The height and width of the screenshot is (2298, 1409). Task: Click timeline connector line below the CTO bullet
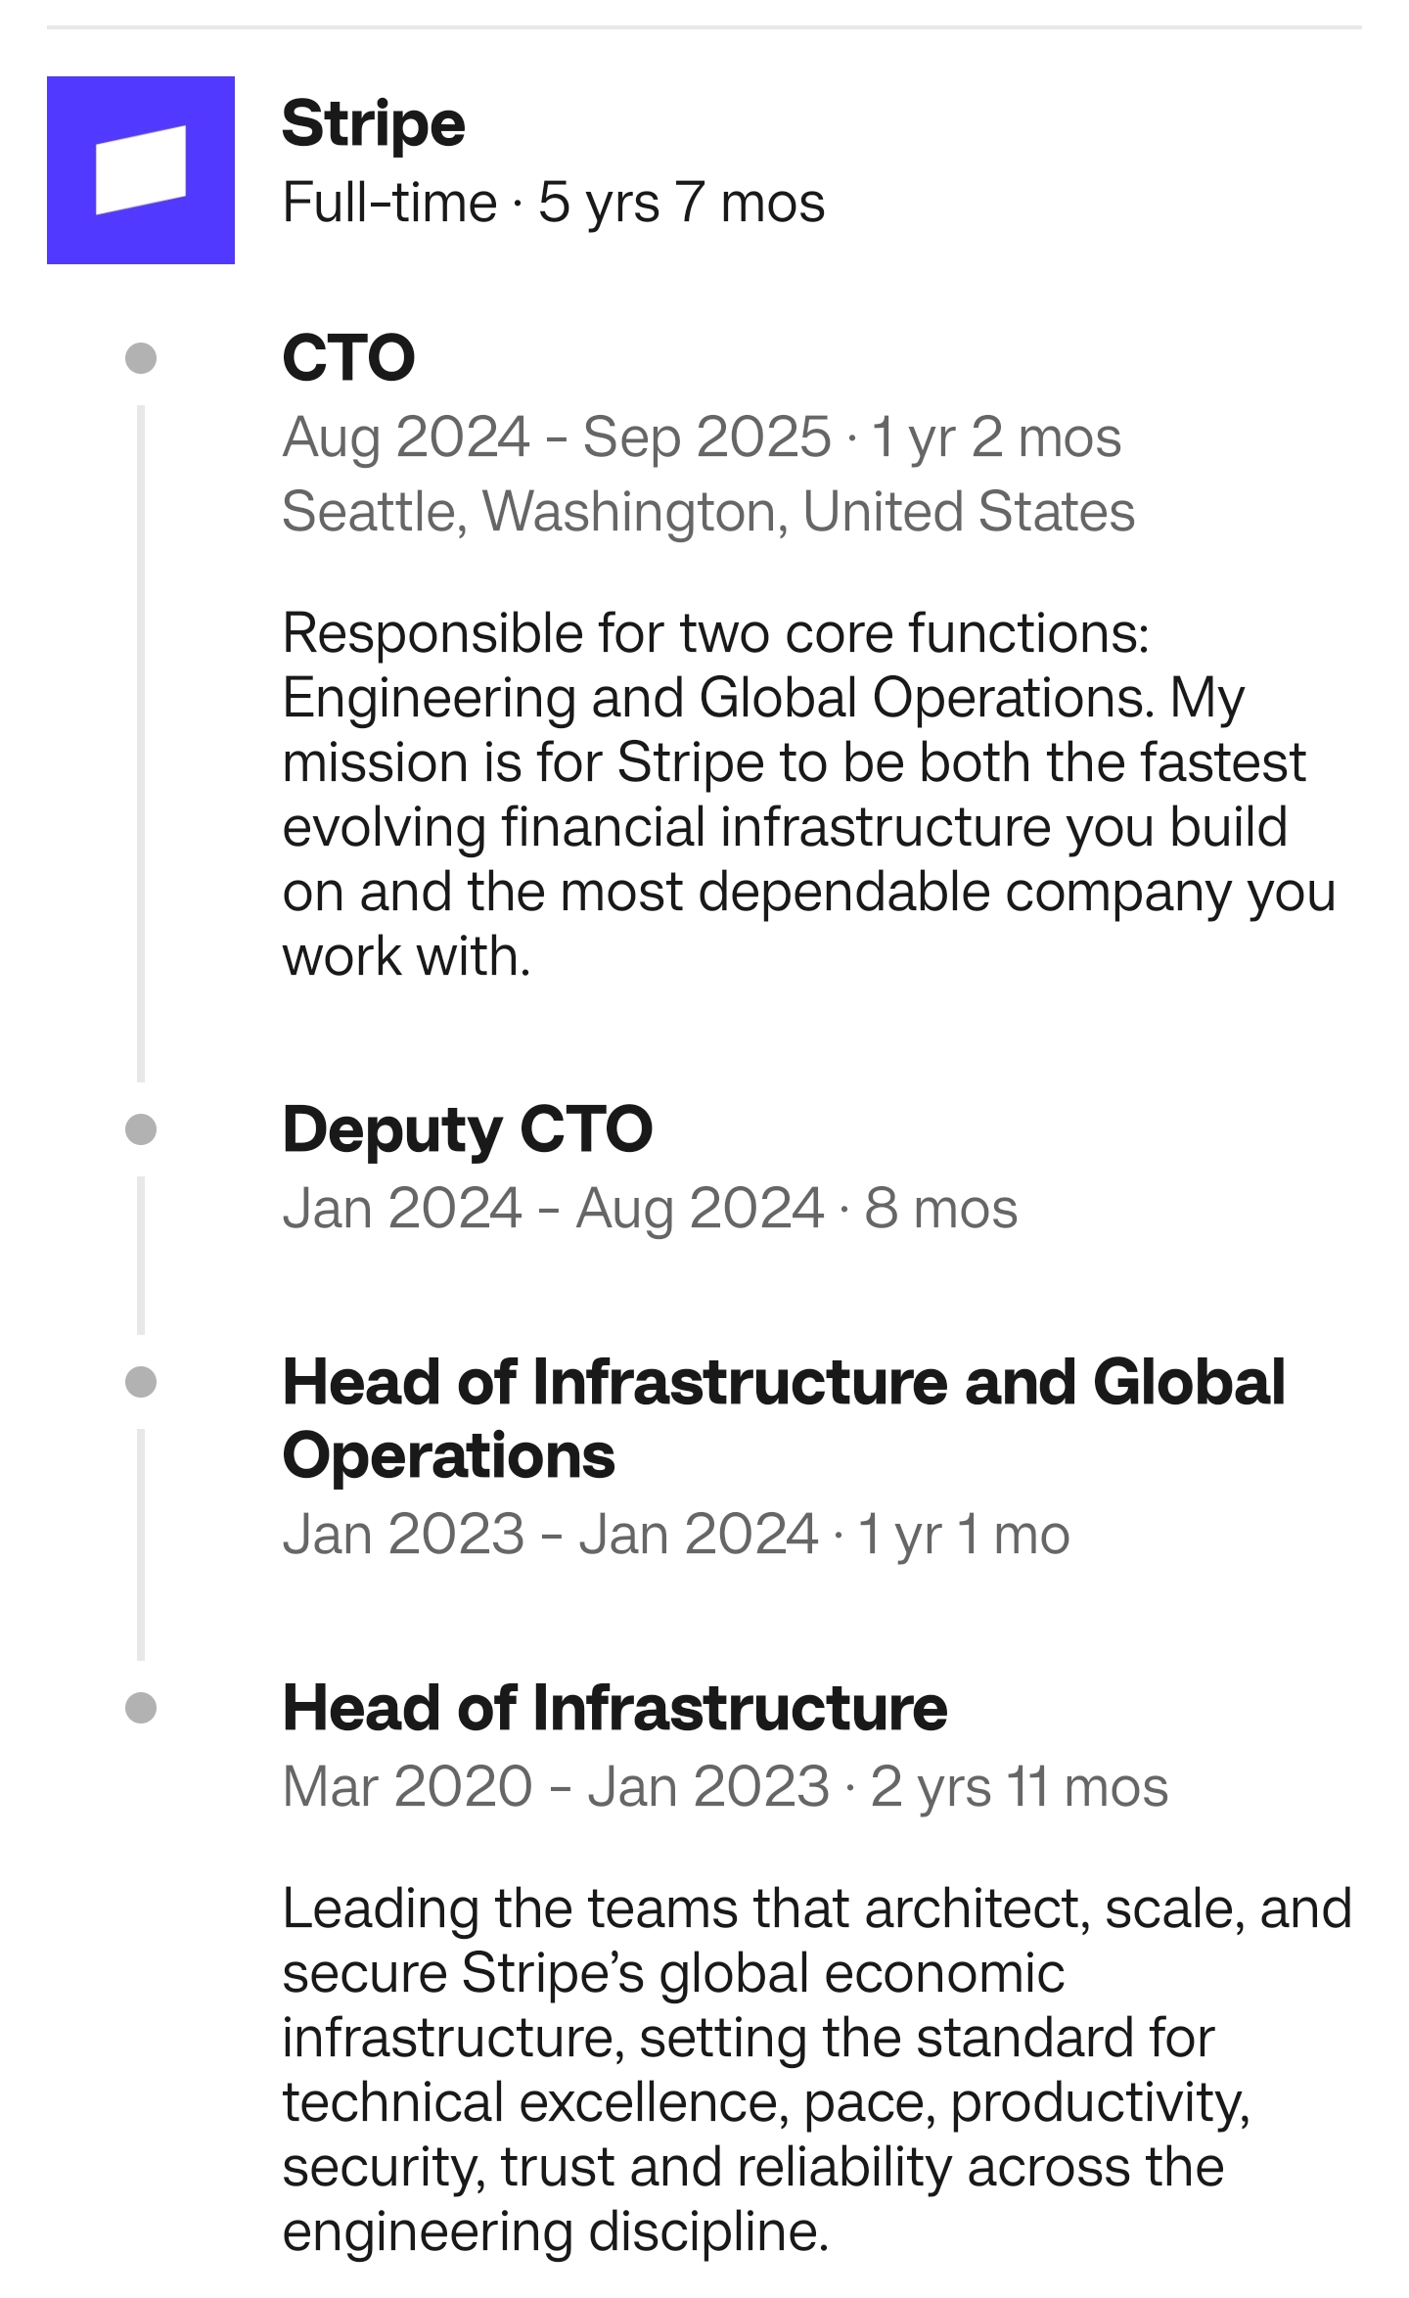[141, 744]
